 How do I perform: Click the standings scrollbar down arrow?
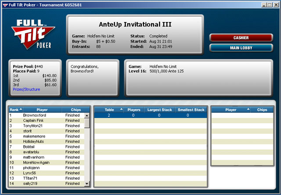87,184
